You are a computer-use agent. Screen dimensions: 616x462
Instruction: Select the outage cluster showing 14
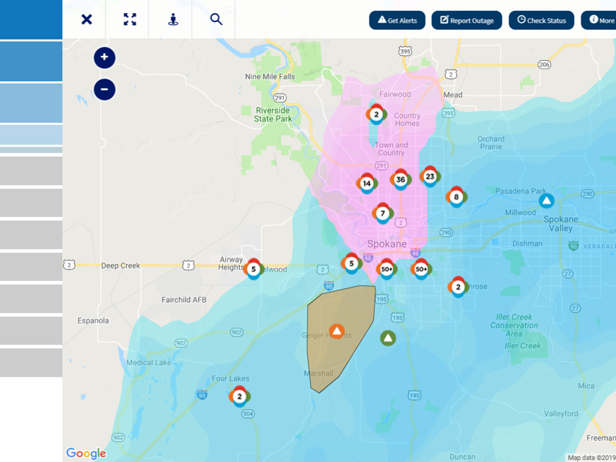[x=367, y=183]
